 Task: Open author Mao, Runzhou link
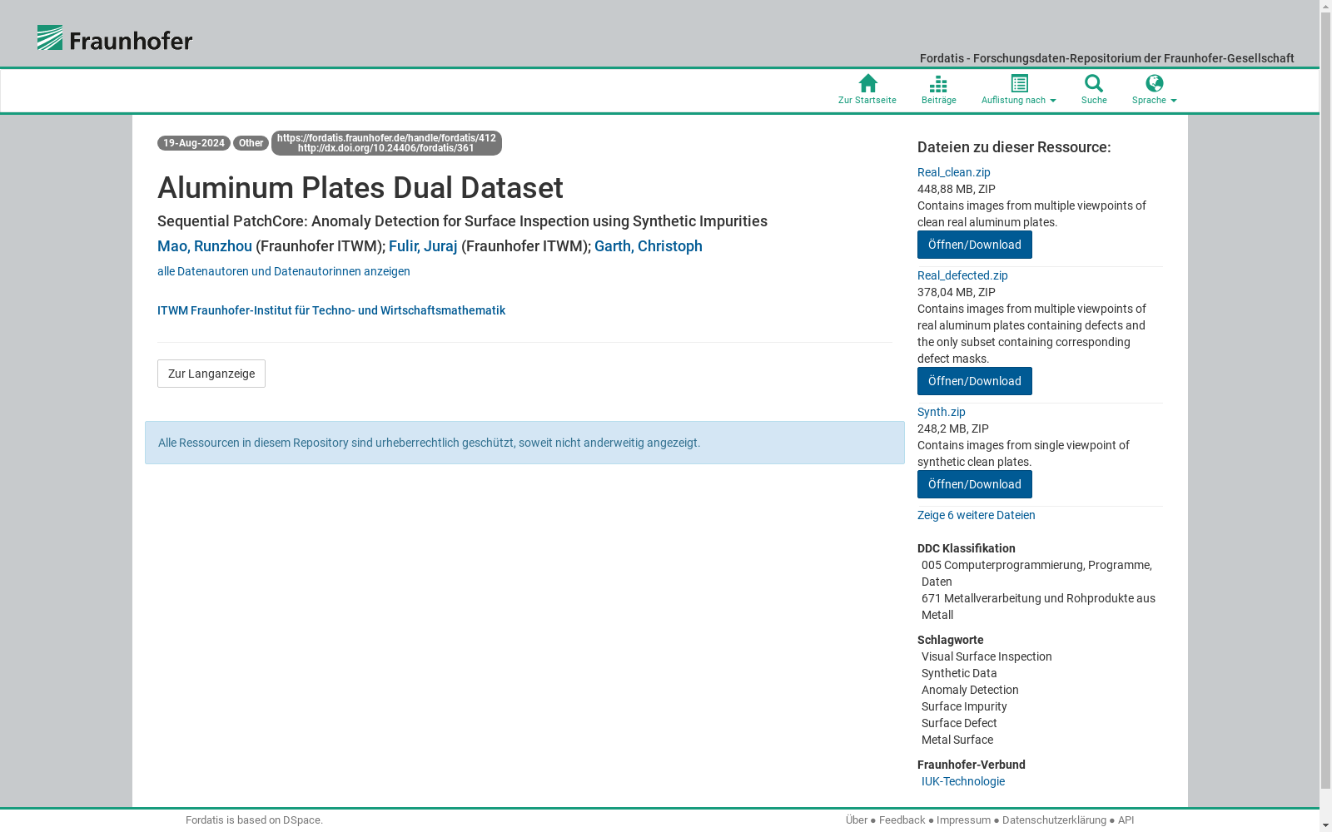coord(205,246)
